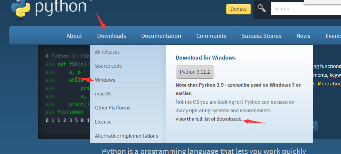Choose Source code in the submenu
Screen dimensions: 341x154
(x=109, y=66)
